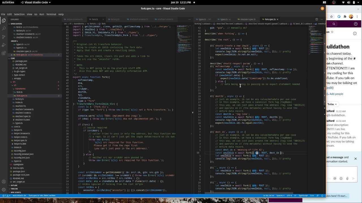Open the File menu
The height and width of the screenshot is (203, 362).
(3, 14)
